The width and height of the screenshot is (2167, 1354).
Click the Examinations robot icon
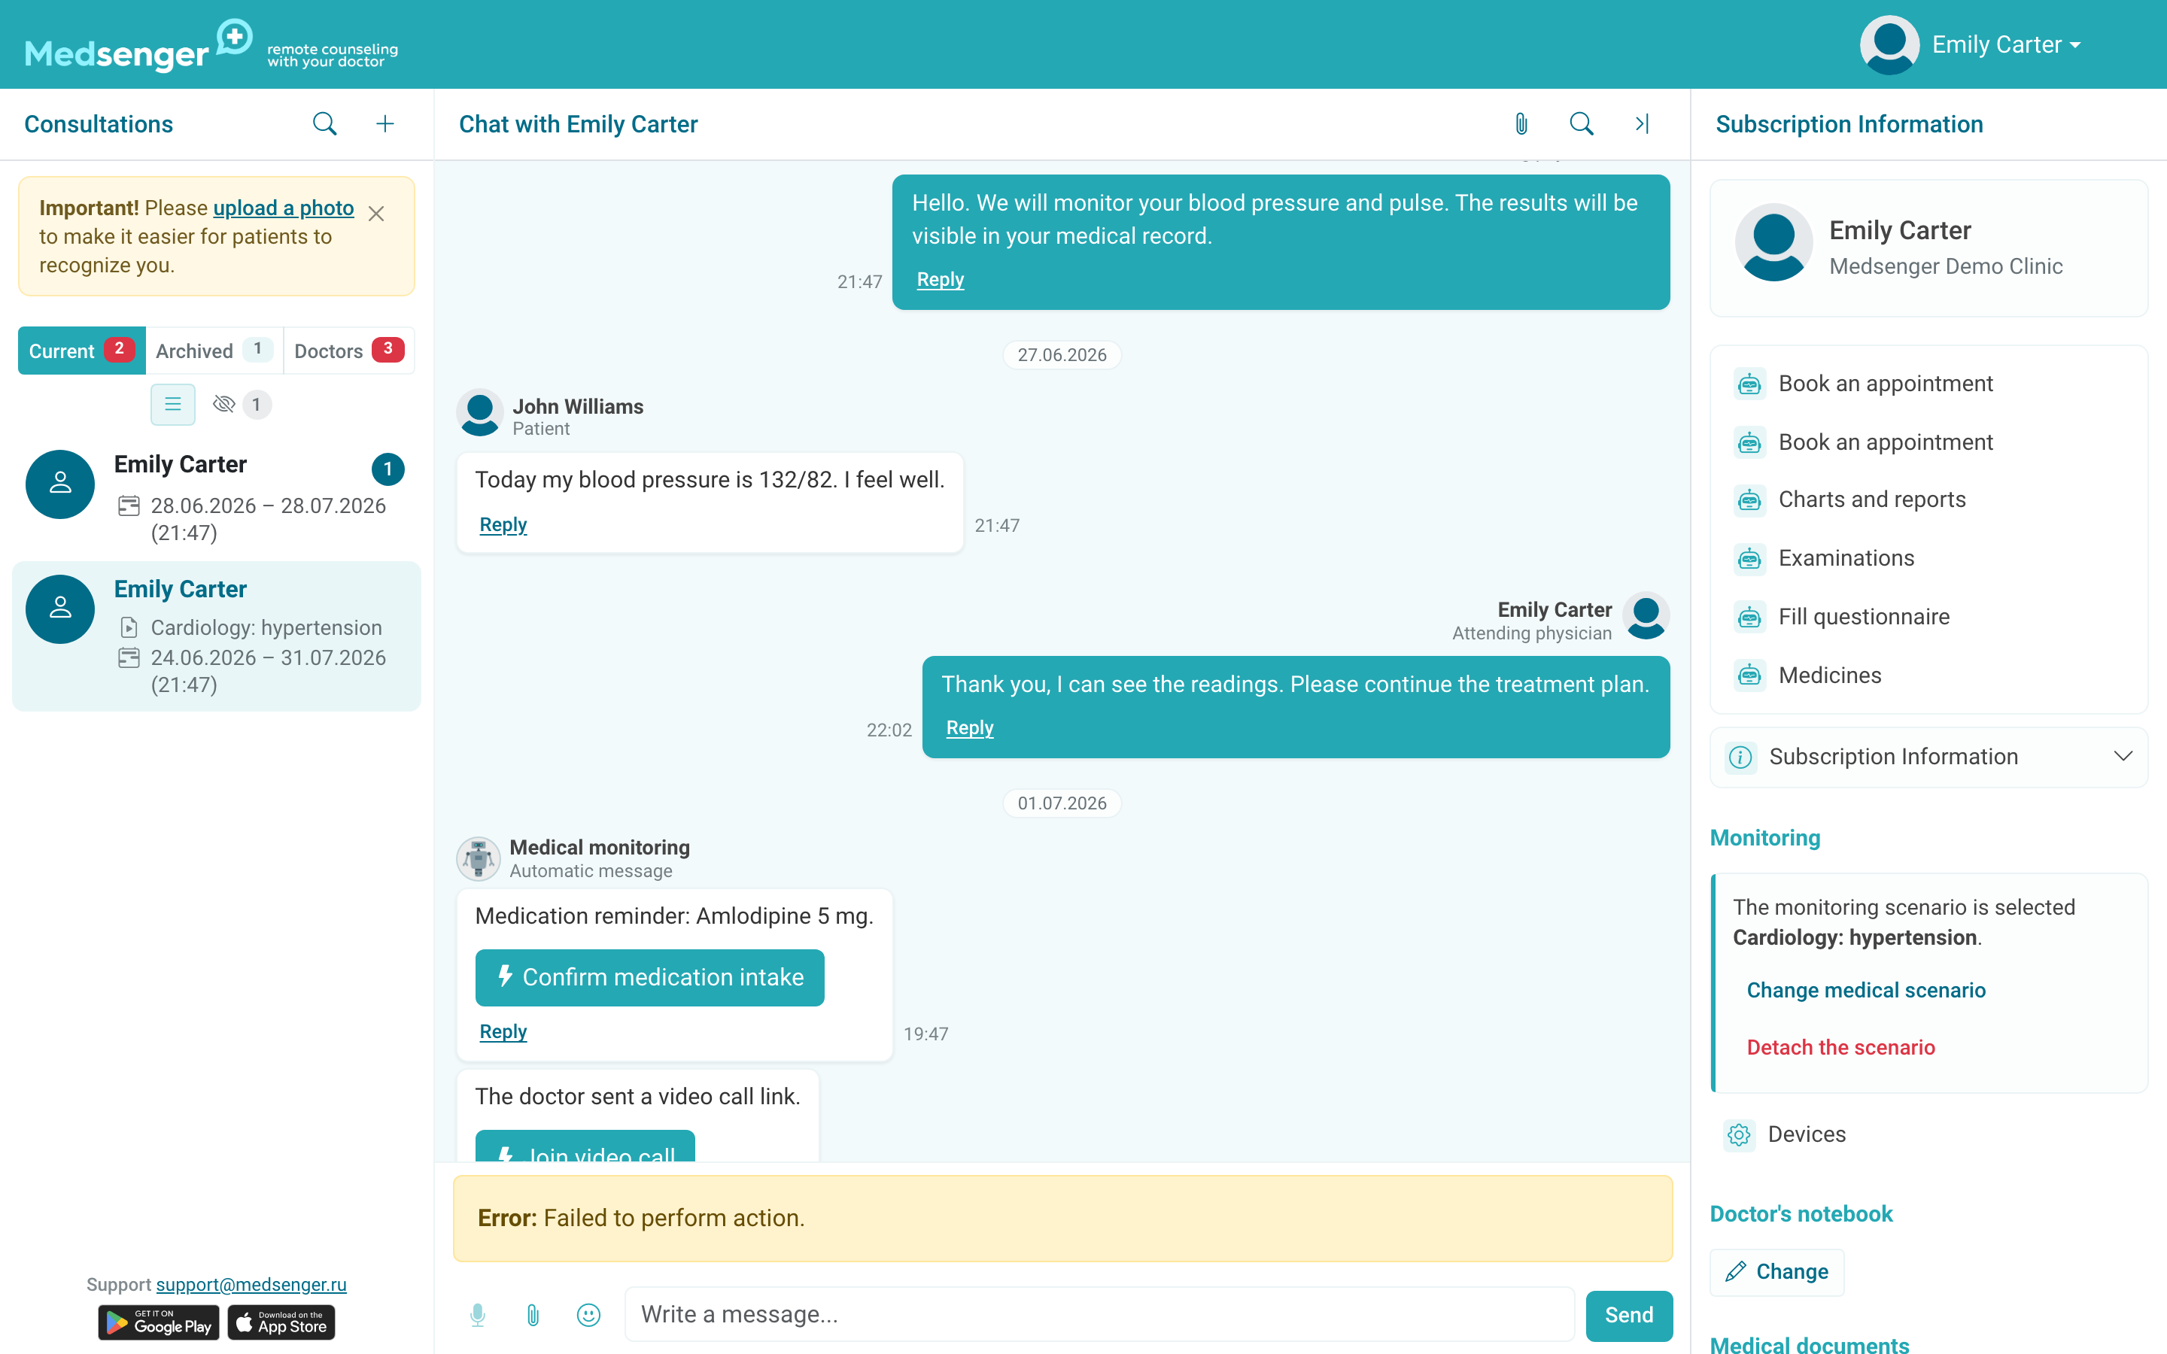tap(1749, 559)
